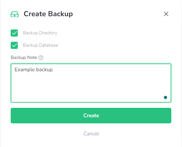Click the "Backup Note" field label
Screen dimensions: 182x147
tap(24, 58)
